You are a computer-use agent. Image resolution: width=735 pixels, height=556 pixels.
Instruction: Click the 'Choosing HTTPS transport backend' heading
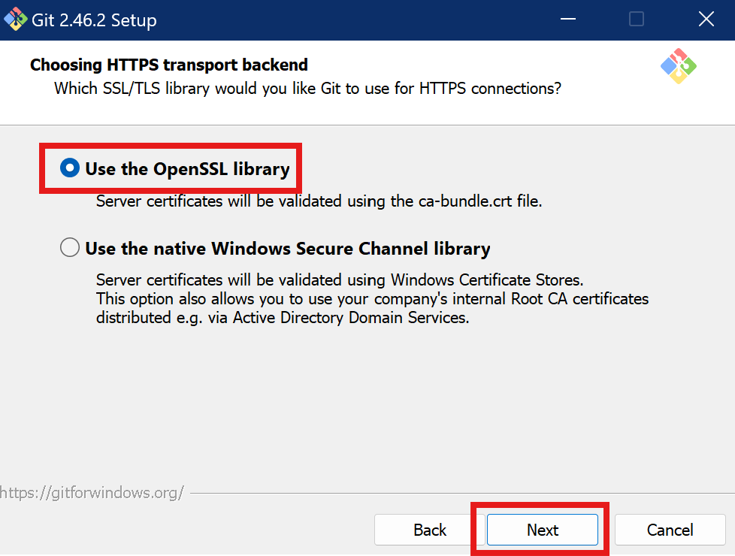click(169, 65)
